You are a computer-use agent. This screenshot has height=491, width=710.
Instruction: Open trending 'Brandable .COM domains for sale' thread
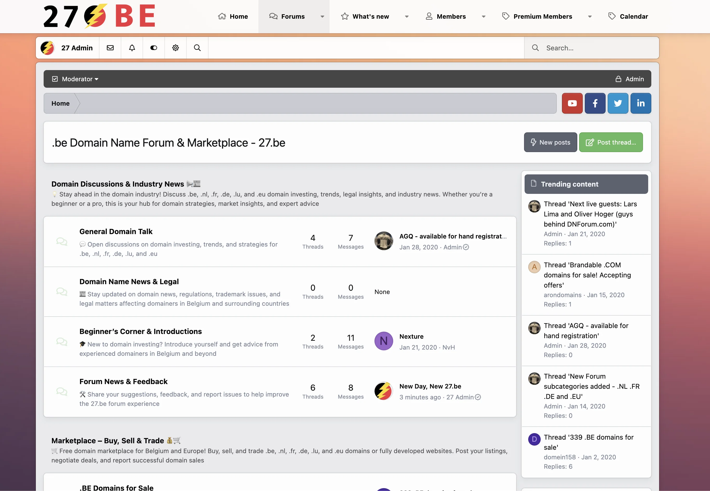587,275
